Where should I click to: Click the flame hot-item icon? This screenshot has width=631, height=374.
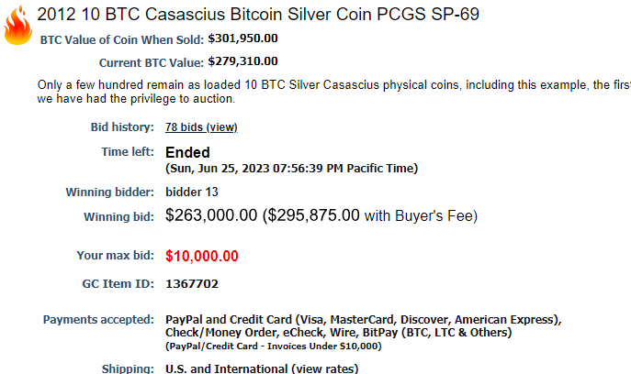[17, 25]
